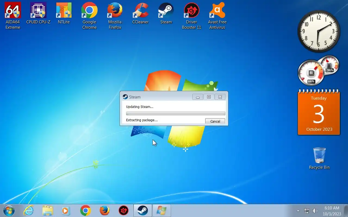Click the Steam logo in the dialog title bar
Image resolution: width=348 pixels, height=217 pixels.
pyautogui.click(x=125, y=97)
